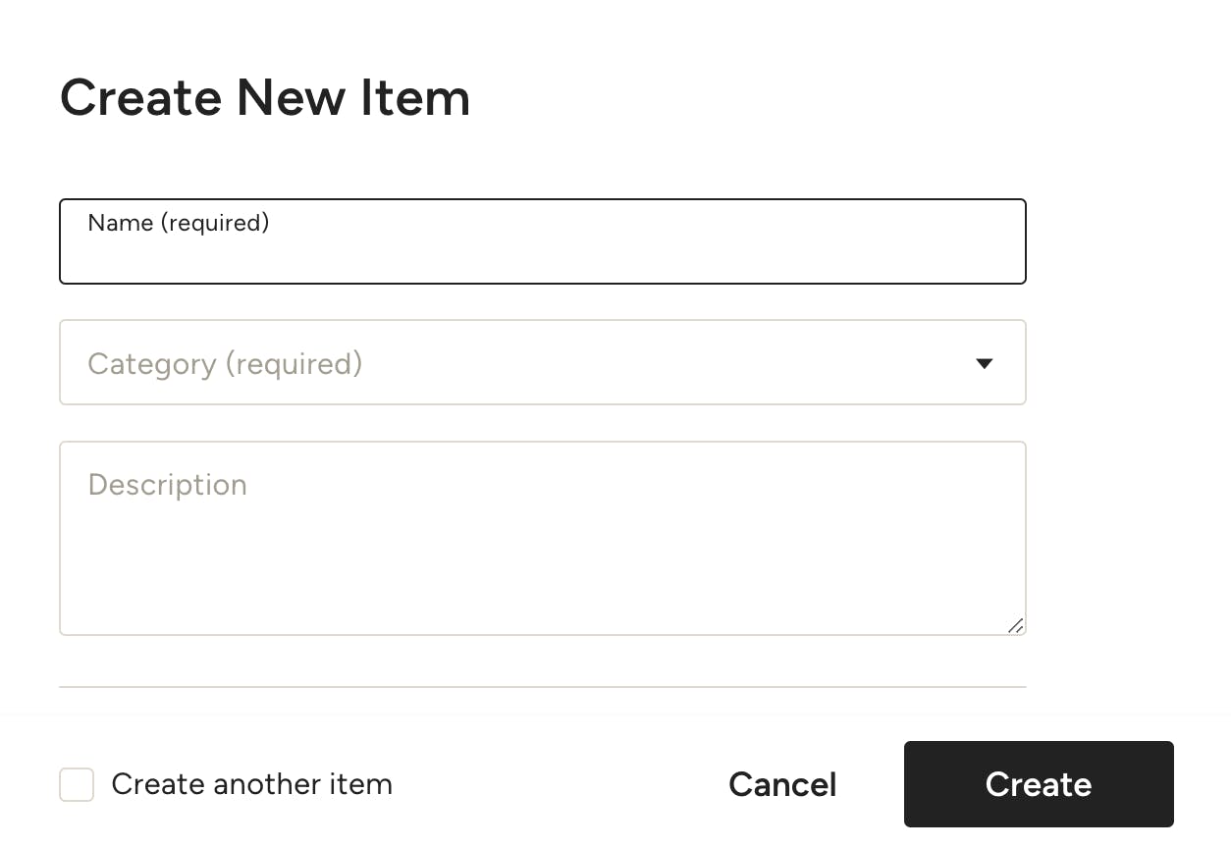Click the 'Description' placeholder text
1231x848 pixels.
[x=167, y=485]
